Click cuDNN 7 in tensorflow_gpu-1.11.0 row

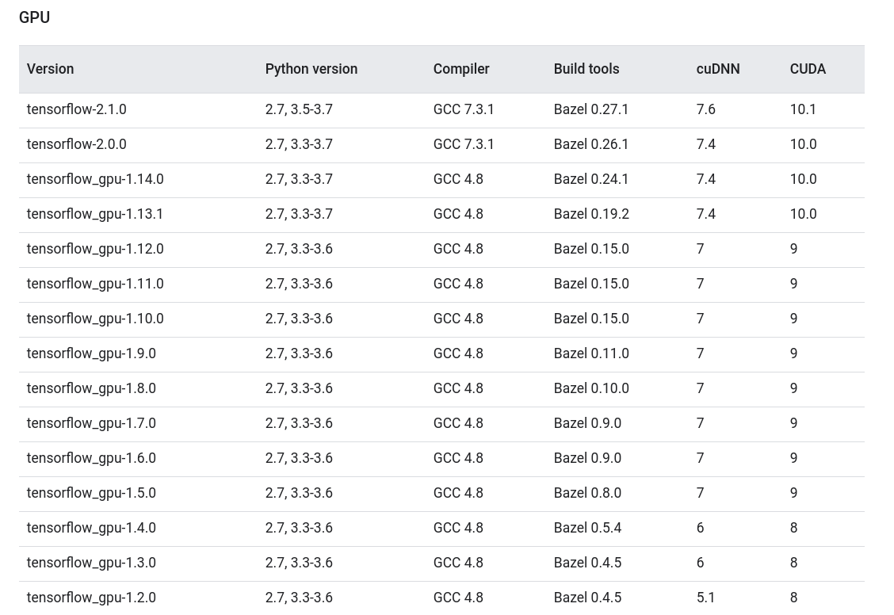pyautogui.click(x=700, y=283)
